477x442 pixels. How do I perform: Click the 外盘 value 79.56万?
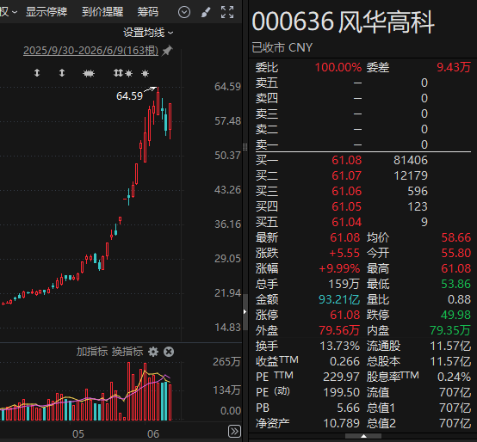point(339,330)
